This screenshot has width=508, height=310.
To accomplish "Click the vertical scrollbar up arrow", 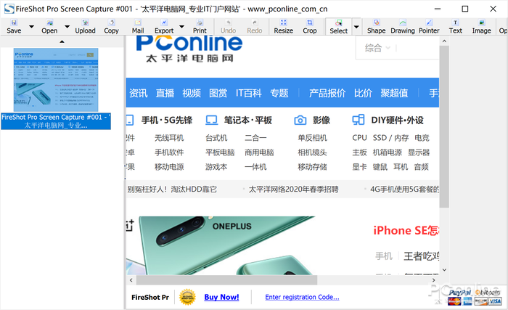I will 444,41.
